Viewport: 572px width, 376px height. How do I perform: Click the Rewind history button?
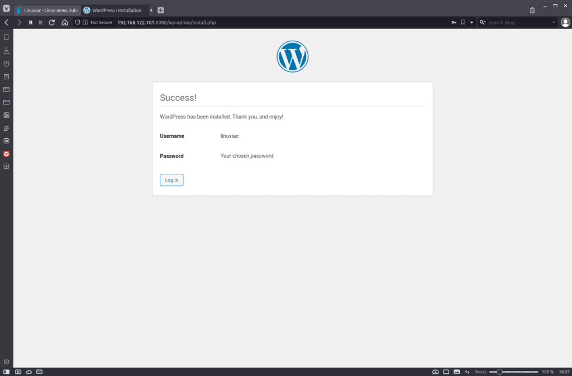31,22
